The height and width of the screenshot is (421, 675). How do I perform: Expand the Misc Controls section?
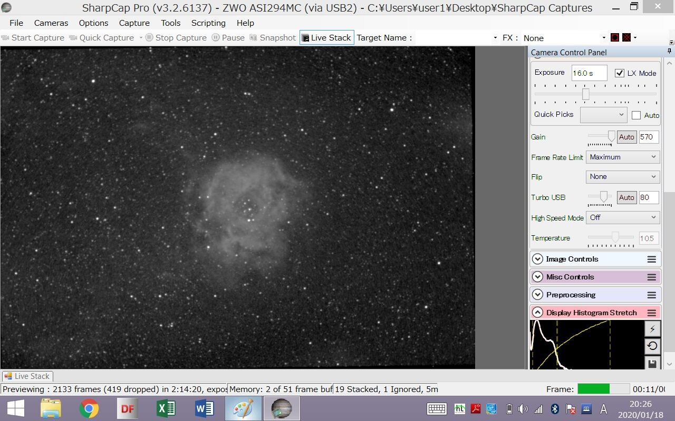[x=537, y=277]
